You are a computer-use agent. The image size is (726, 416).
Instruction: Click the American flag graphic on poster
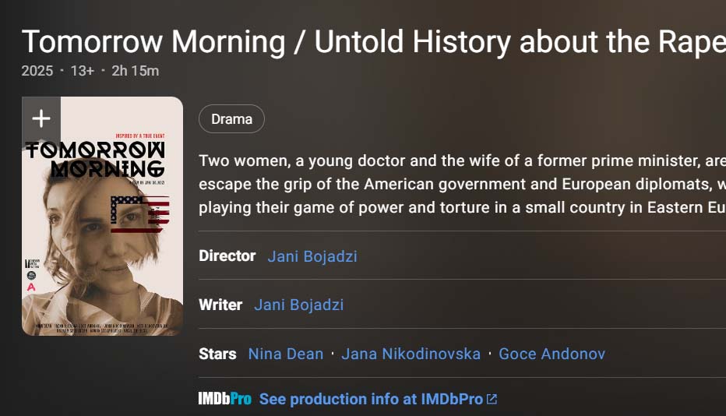coord(139,213)
